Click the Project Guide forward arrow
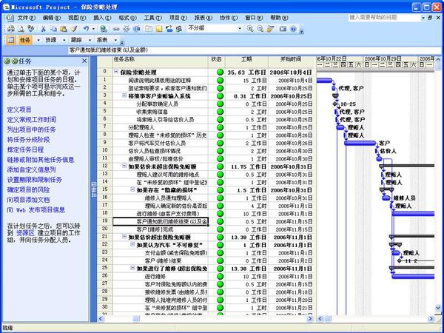 pyautogui.click(x=15, y=61)
